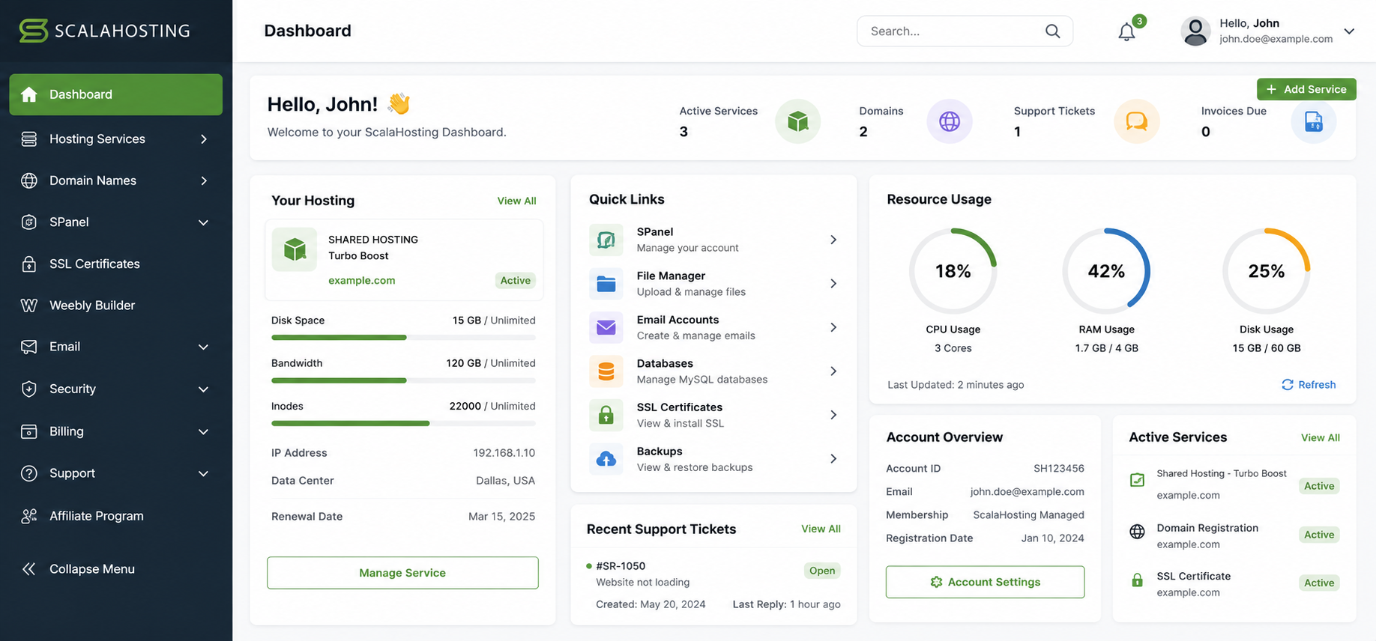Image resolution: width=1376 pixels, height=641 pixels.
Task: Click the Email Accounts envelope icon
Action: pos(606,327)
